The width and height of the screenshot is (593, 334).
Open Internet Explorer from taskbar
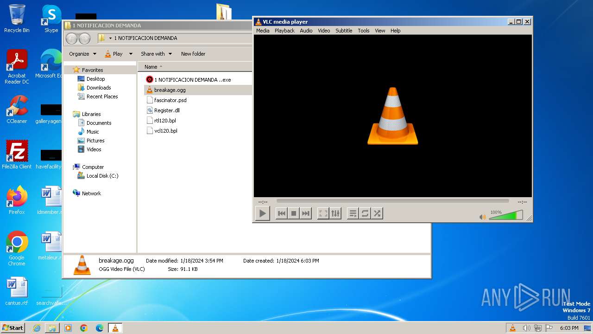[x=37, y=328]
